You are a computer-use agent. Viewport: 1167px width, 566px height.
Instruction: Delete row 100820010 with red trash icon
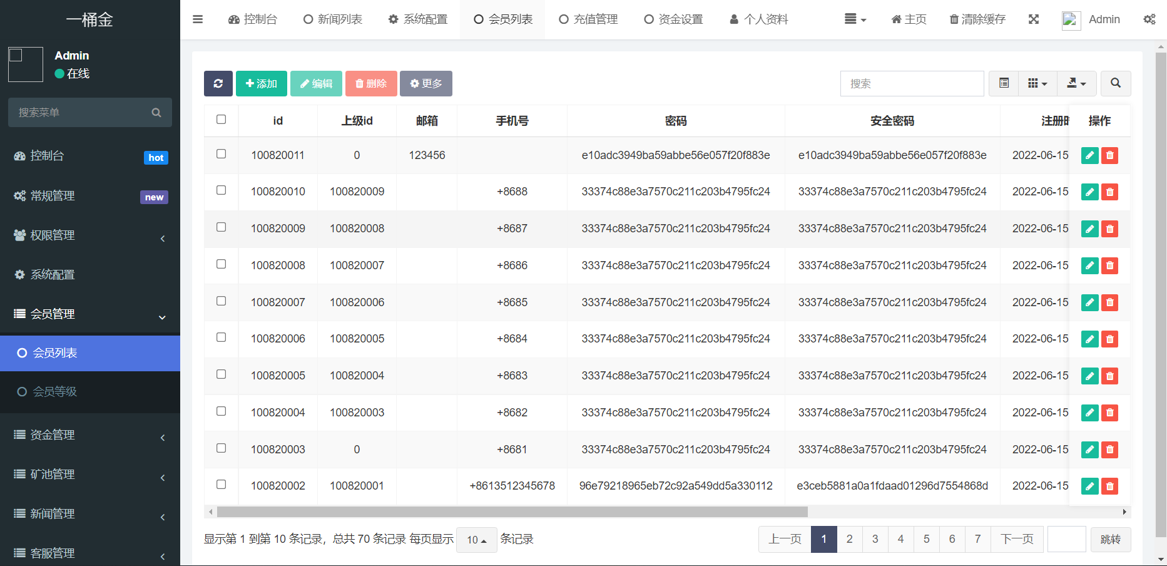pyautogui.click(x=1110, y=192)
